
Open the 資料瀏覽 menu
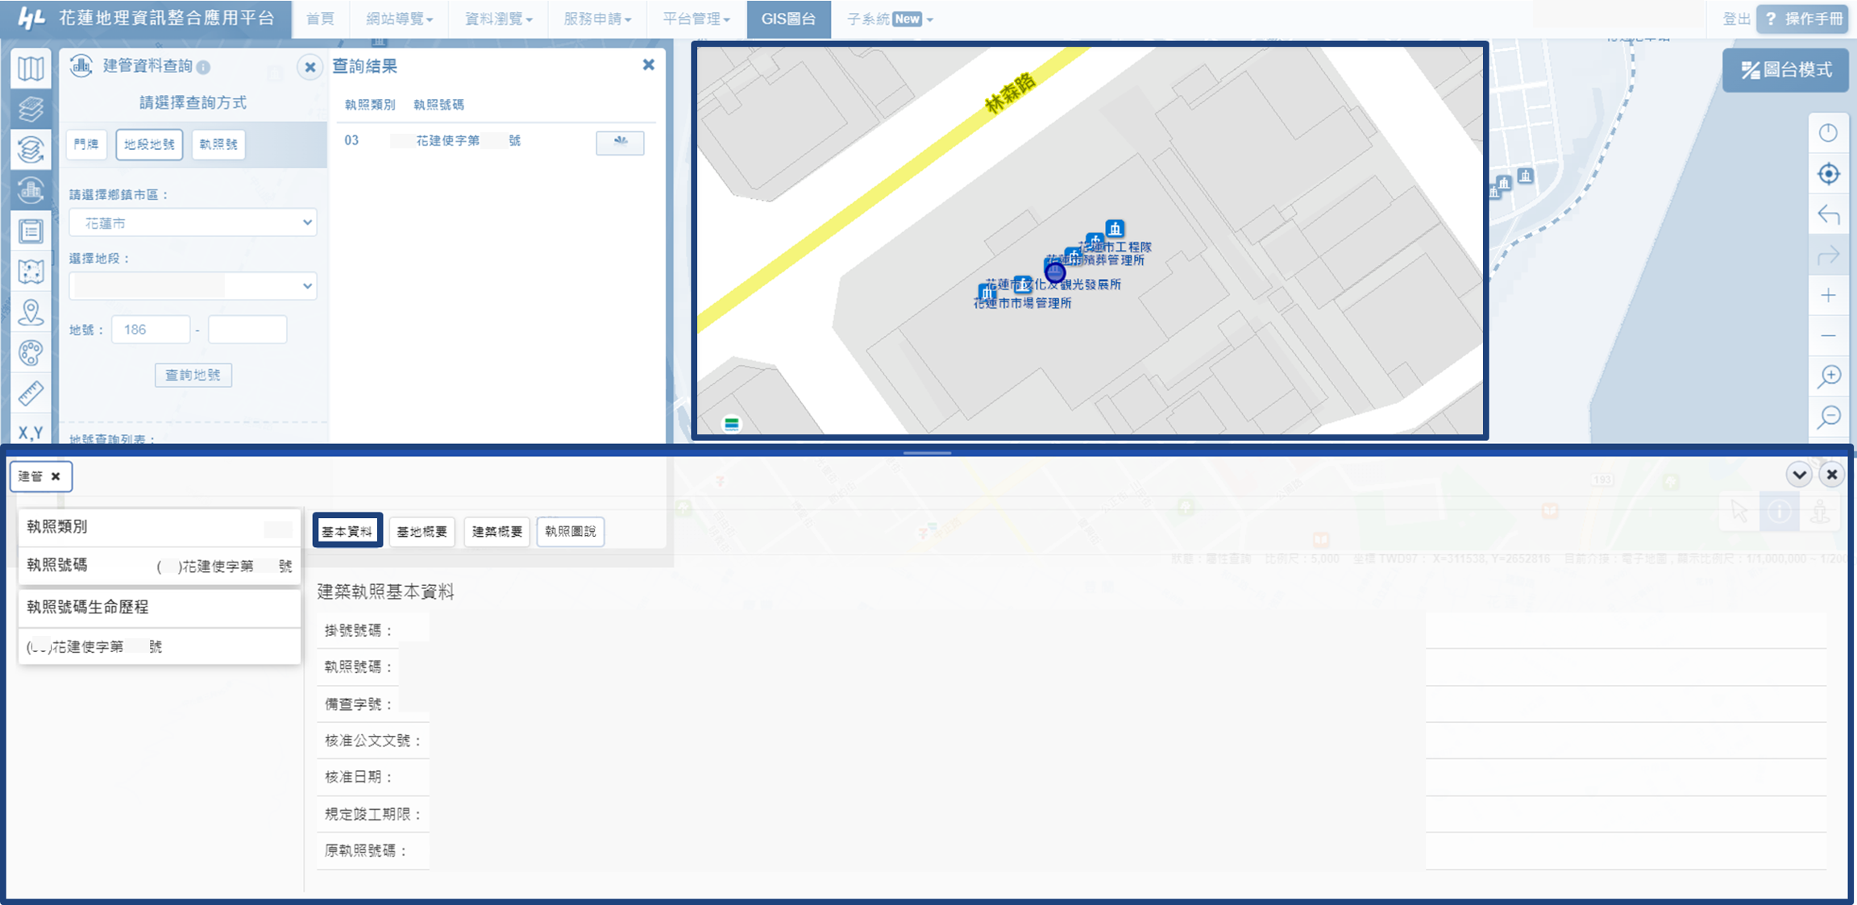click(498, 19)
